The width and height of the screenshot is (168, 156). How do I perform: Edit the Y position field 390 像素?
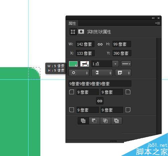point(122,53)
